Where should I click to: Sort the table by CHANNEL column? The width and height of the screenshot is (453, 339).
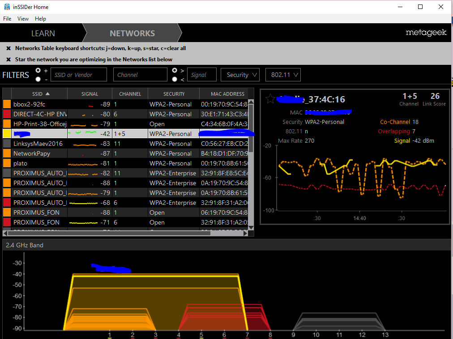130,94
